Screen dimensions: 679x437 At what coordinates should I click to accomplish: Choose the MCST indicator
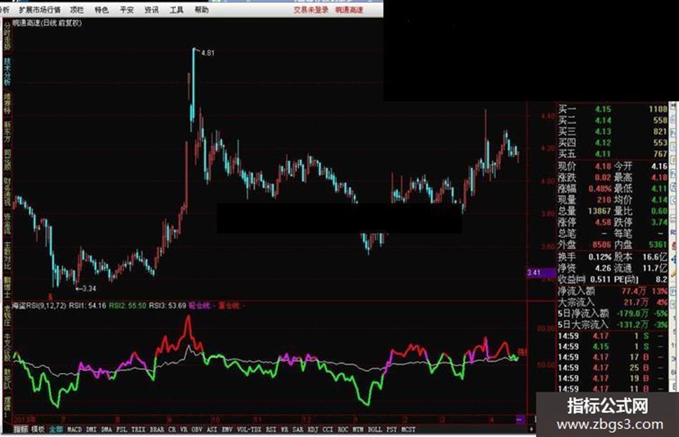tap(408, 429)
